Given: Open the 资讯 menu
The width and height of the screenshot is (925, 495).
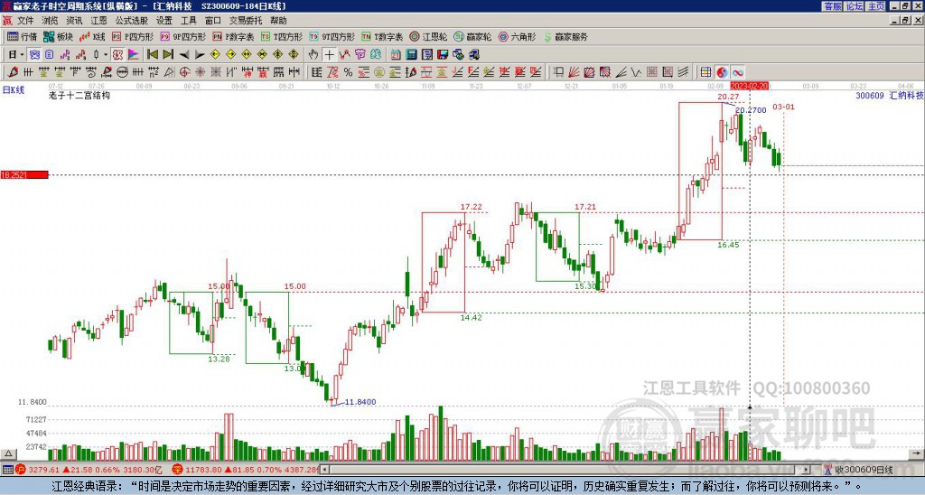Looking at the screenshot, I should 74,21.
